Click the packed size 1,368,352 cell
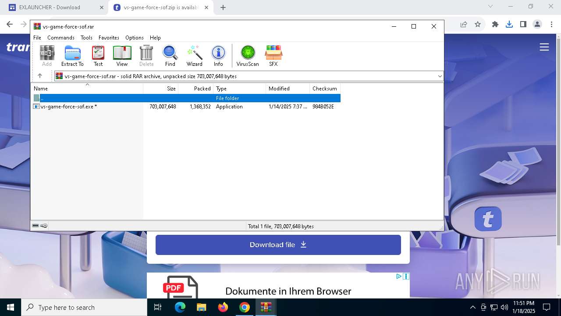The width and height of the screenshot is (561, 316). click(x=200, y=107)
